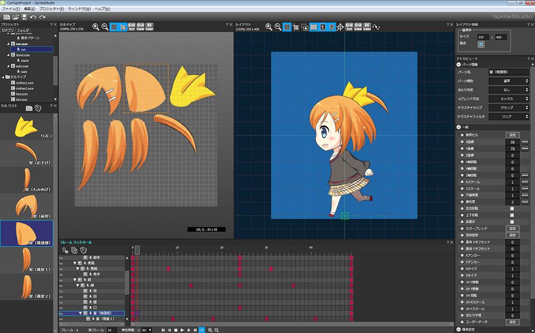Switch to the フォルダ tab
535x333 pixels.
[23, 30]
